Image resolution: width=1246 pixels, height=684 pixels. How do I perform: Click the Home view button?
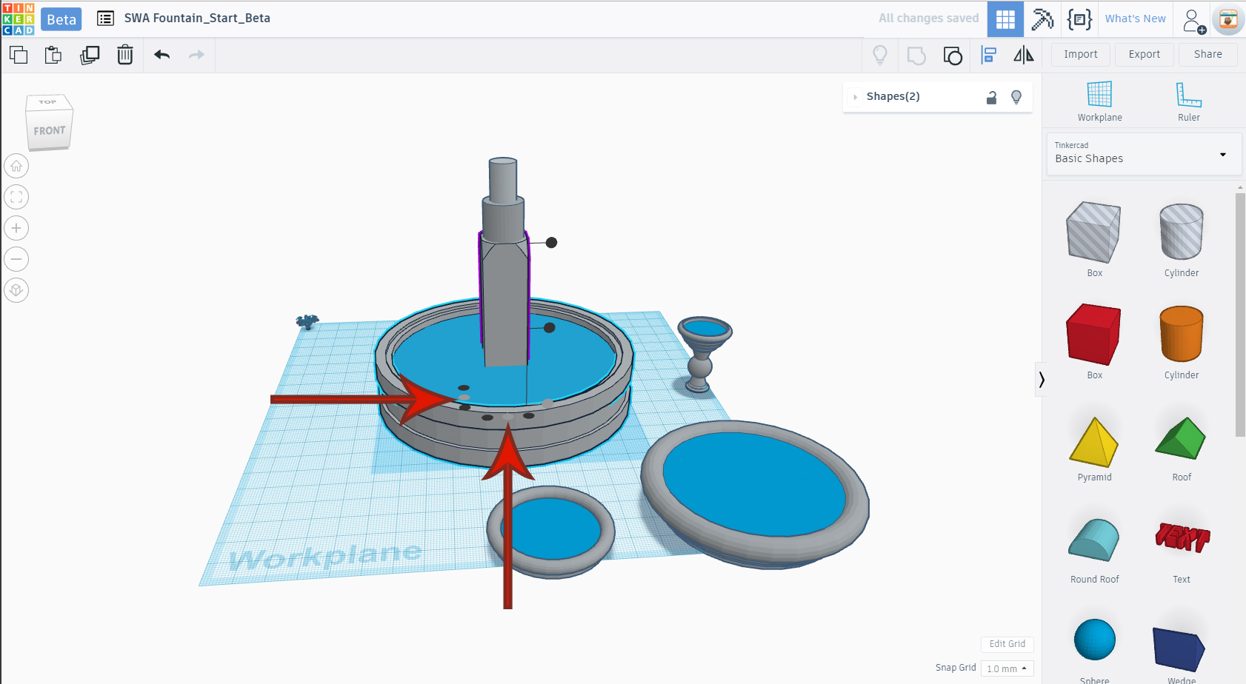coord(16,166)
